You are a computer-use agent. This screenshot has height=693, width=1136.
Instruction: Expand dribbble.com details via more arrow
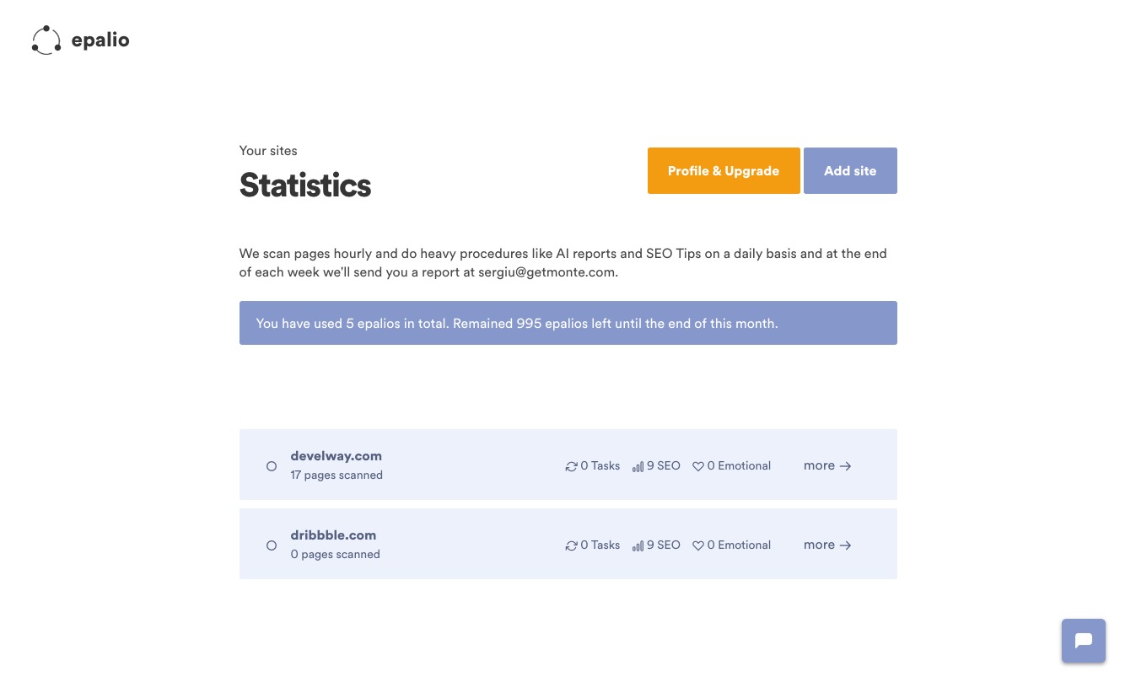[x=827, y=545]
